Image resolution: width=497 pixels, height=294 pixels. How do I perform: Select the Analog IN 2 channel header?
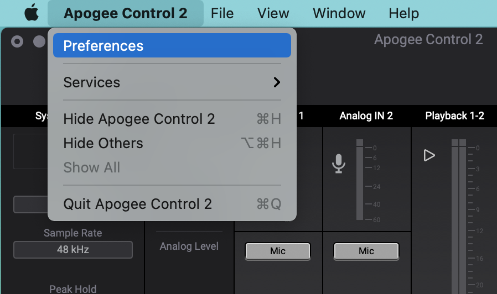point(366,116)
